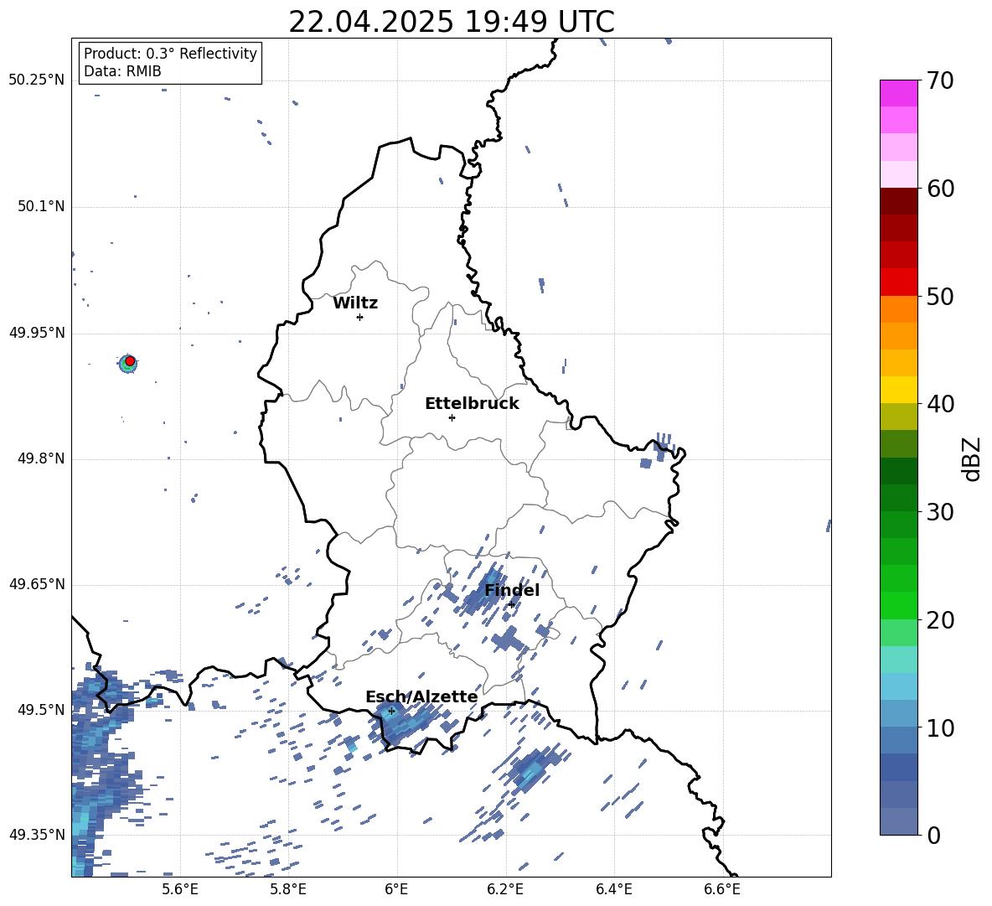The height and width of the screenshot is (906, 992).
Task: Click the colorbar value 10
Action: coord(940,727)
